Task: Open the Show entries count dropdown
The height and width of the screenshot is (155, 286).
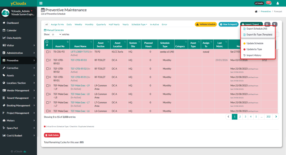Action: pos(56,34)
